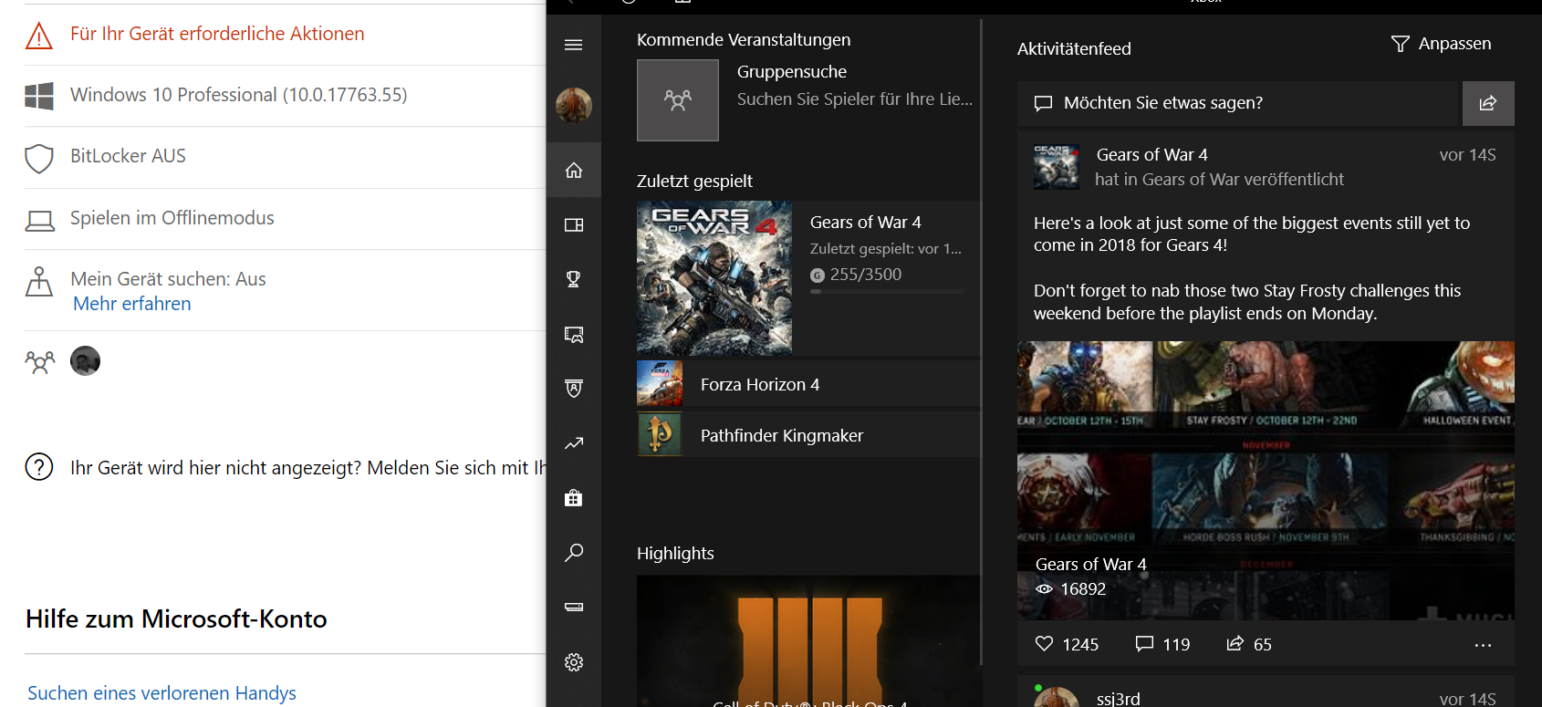Click the Find my device location icon
This screenshot has width=1542, height=707.
(x=39, y=281)
